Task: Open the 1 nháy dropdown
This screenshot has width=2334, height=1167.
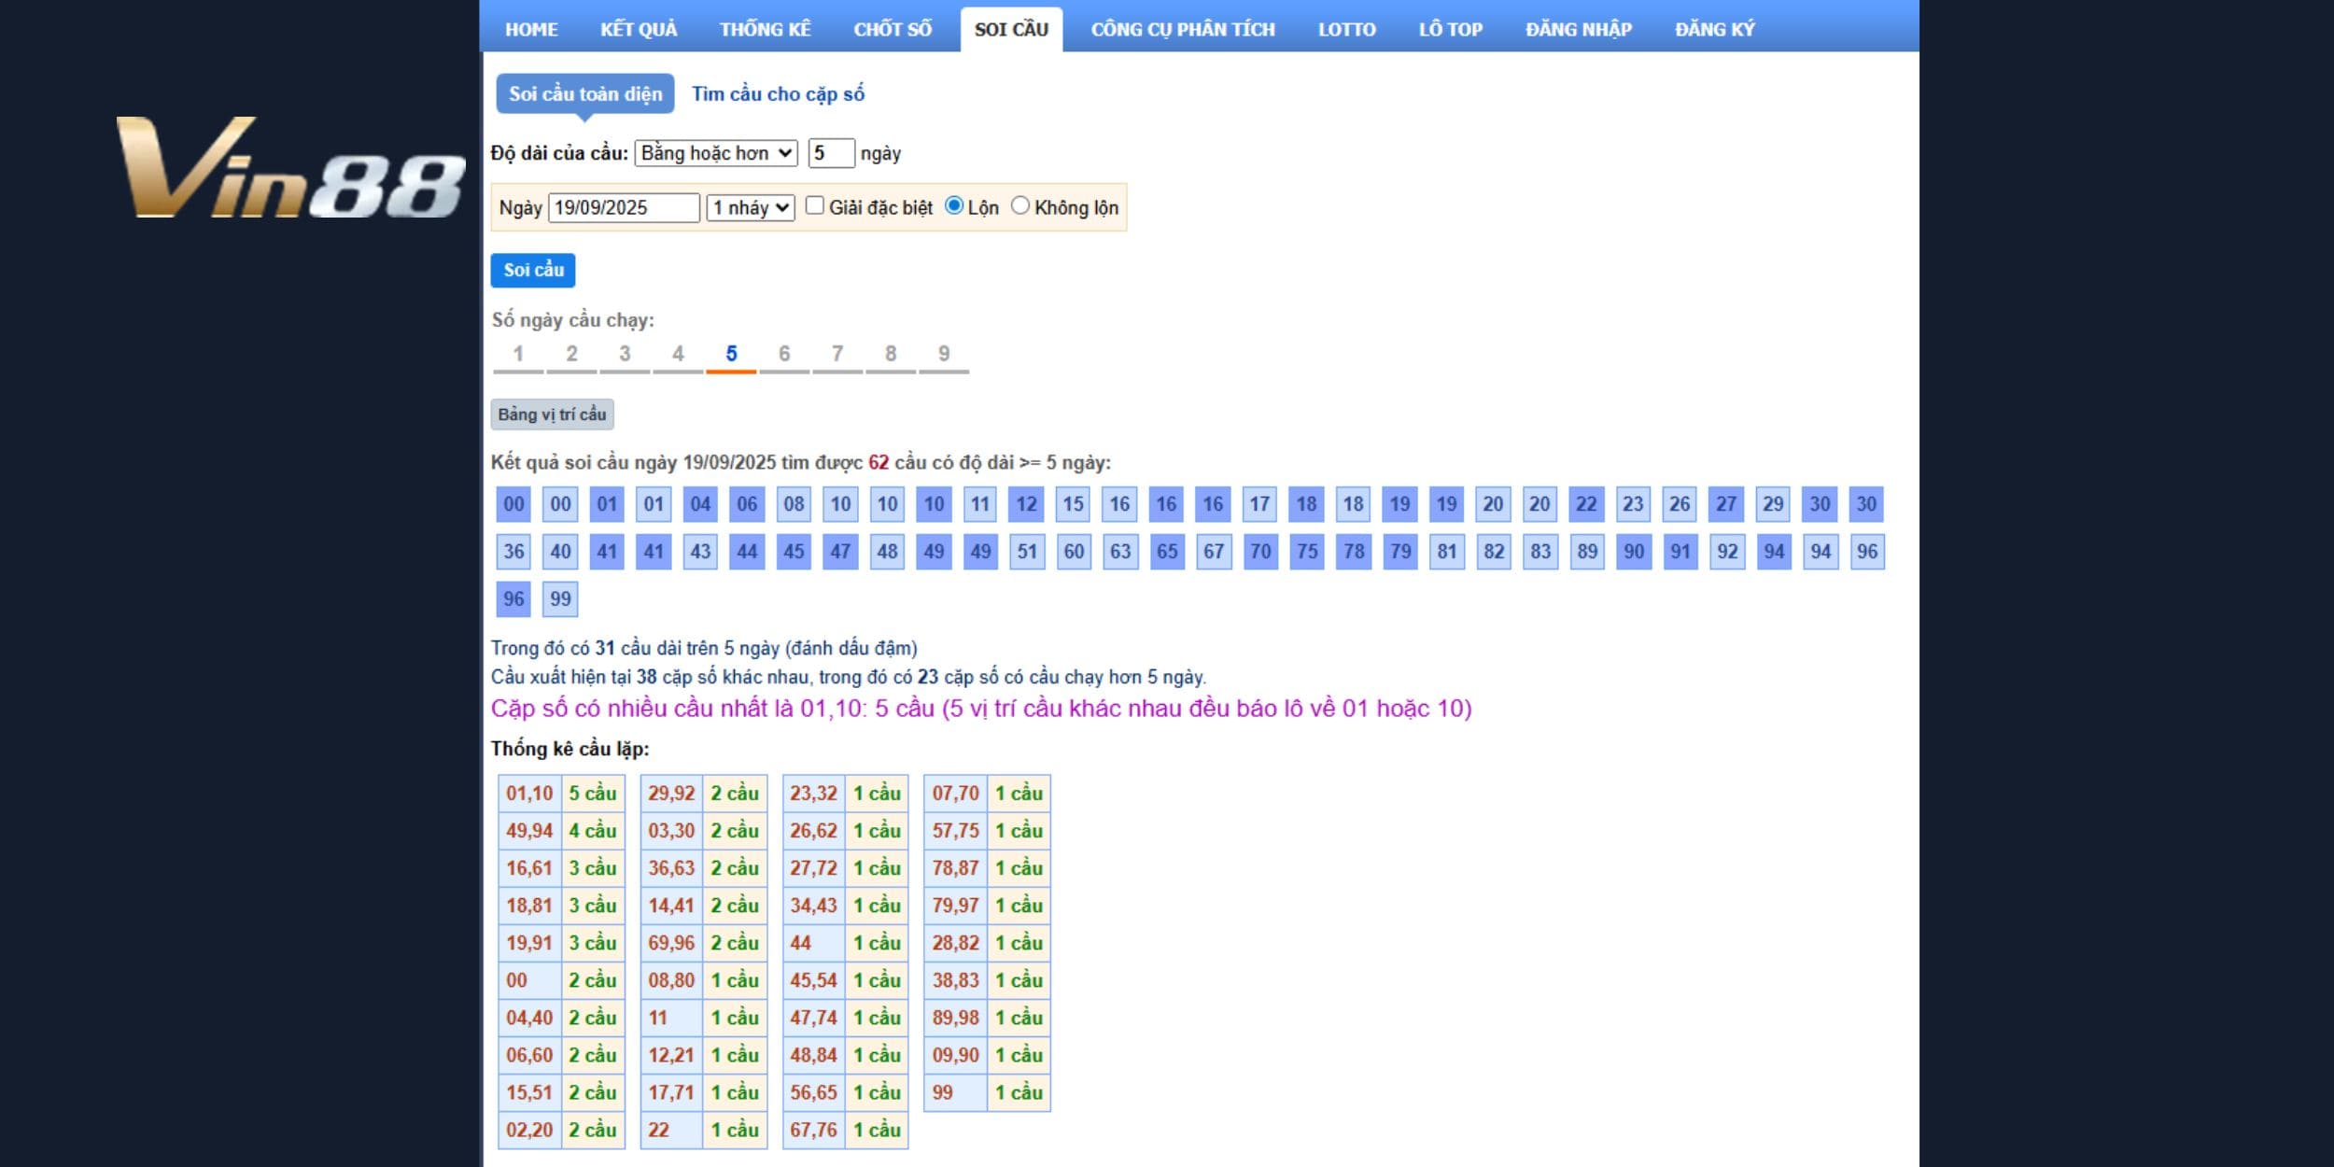Action: tap(751, 207)
